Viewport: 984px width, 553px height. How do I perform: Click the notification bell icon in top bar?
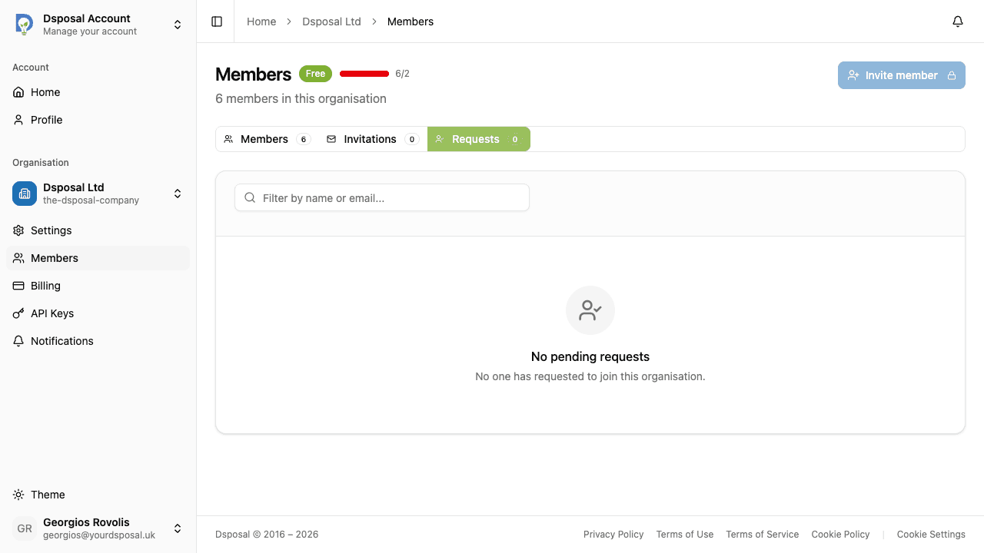[x=958, y=22]
